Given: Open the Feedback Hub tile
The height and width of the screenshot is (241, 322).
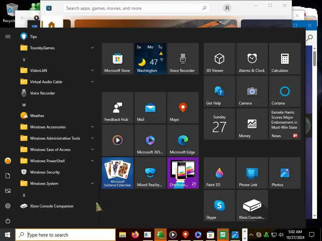Looking at the screenshot, I should click(118, 108).
